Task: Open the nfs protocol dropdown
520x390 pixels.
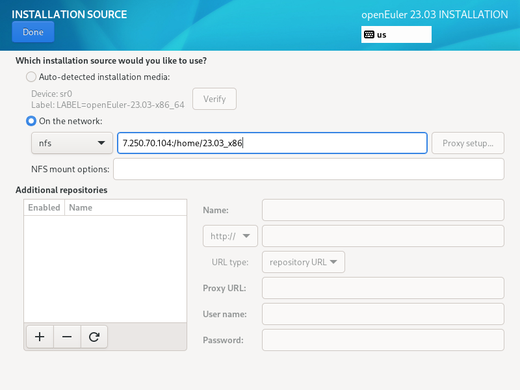Action: point(71,143)
